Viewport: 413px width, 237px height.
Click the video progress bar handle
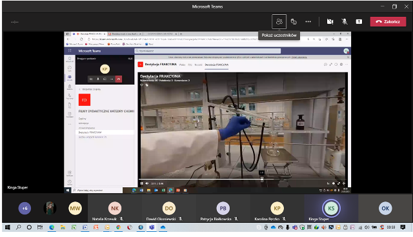click(262, 180)
